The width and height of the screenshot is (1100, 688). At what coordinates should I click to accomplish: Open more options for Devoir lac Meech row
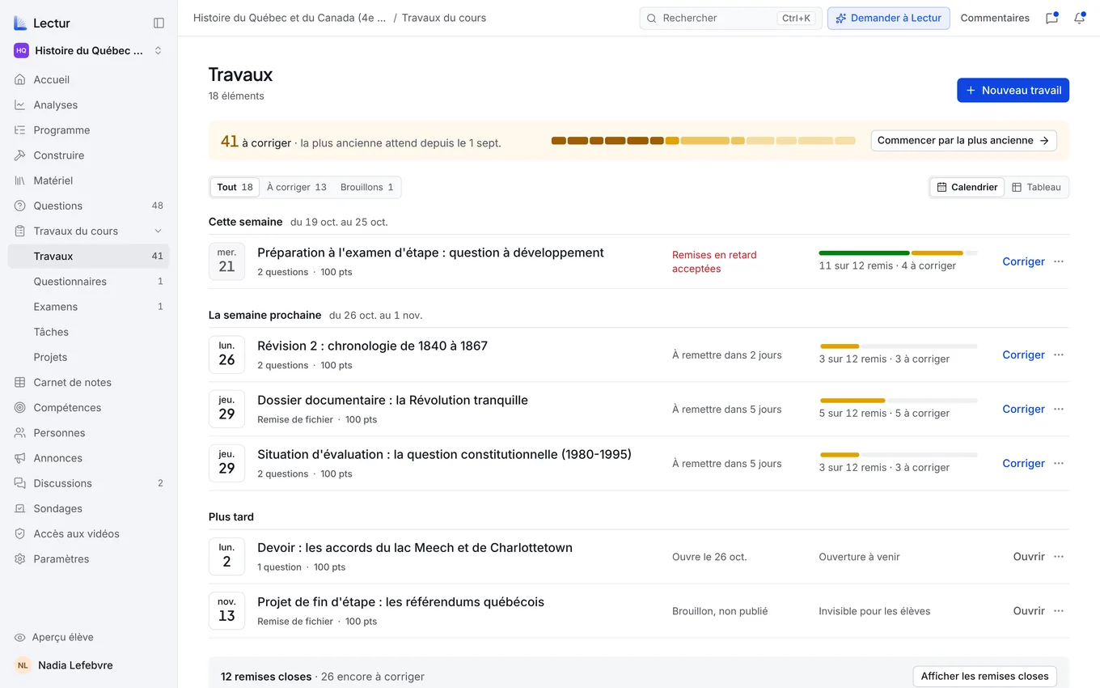1059,556
